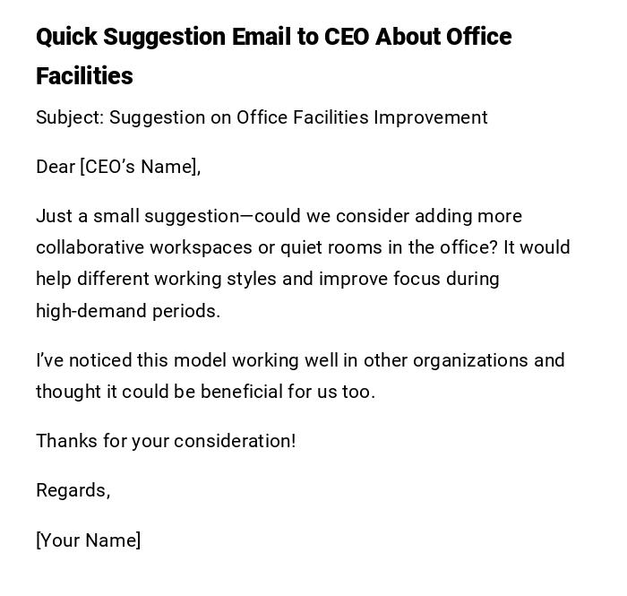
Task: Click the words 'other organizations'
Action: [x=446, y=360]
